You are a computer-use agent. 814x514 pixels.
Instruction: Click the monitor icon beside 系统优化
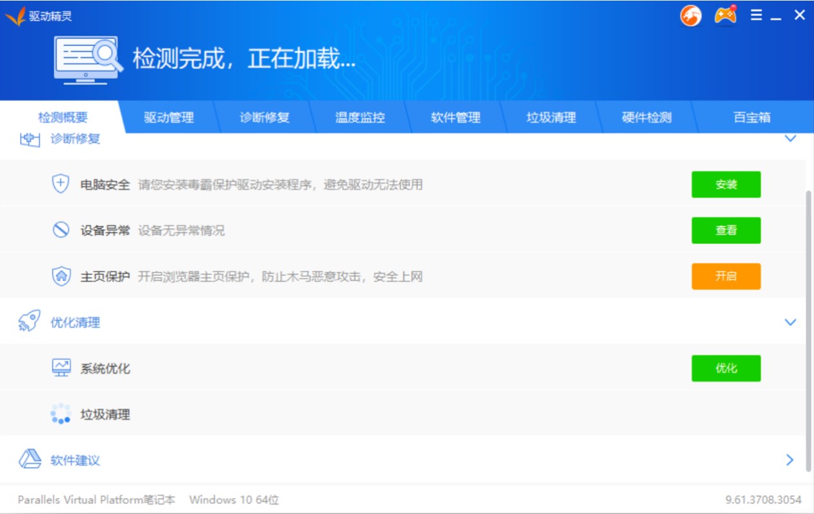point(61,368)
